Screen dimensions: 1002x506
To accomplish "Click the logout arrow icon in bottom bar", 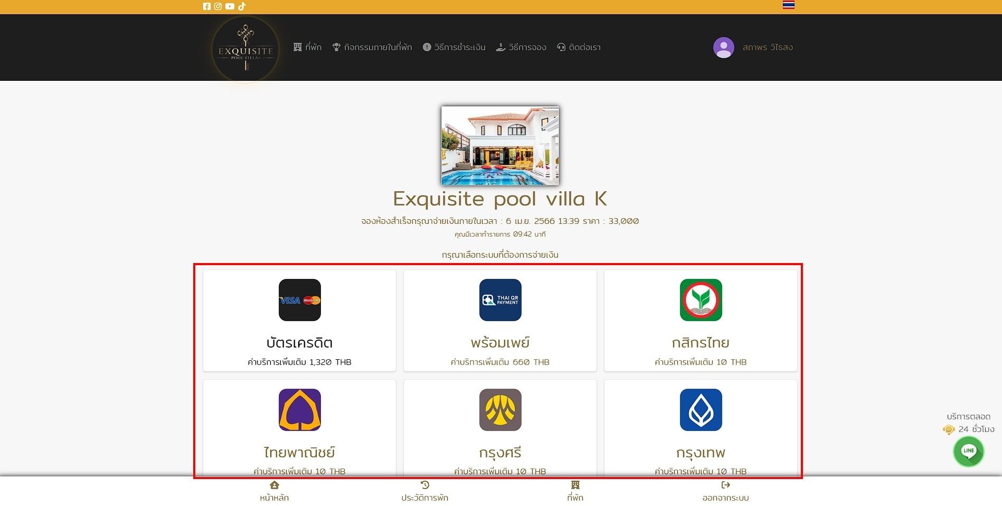I will 725,485.
